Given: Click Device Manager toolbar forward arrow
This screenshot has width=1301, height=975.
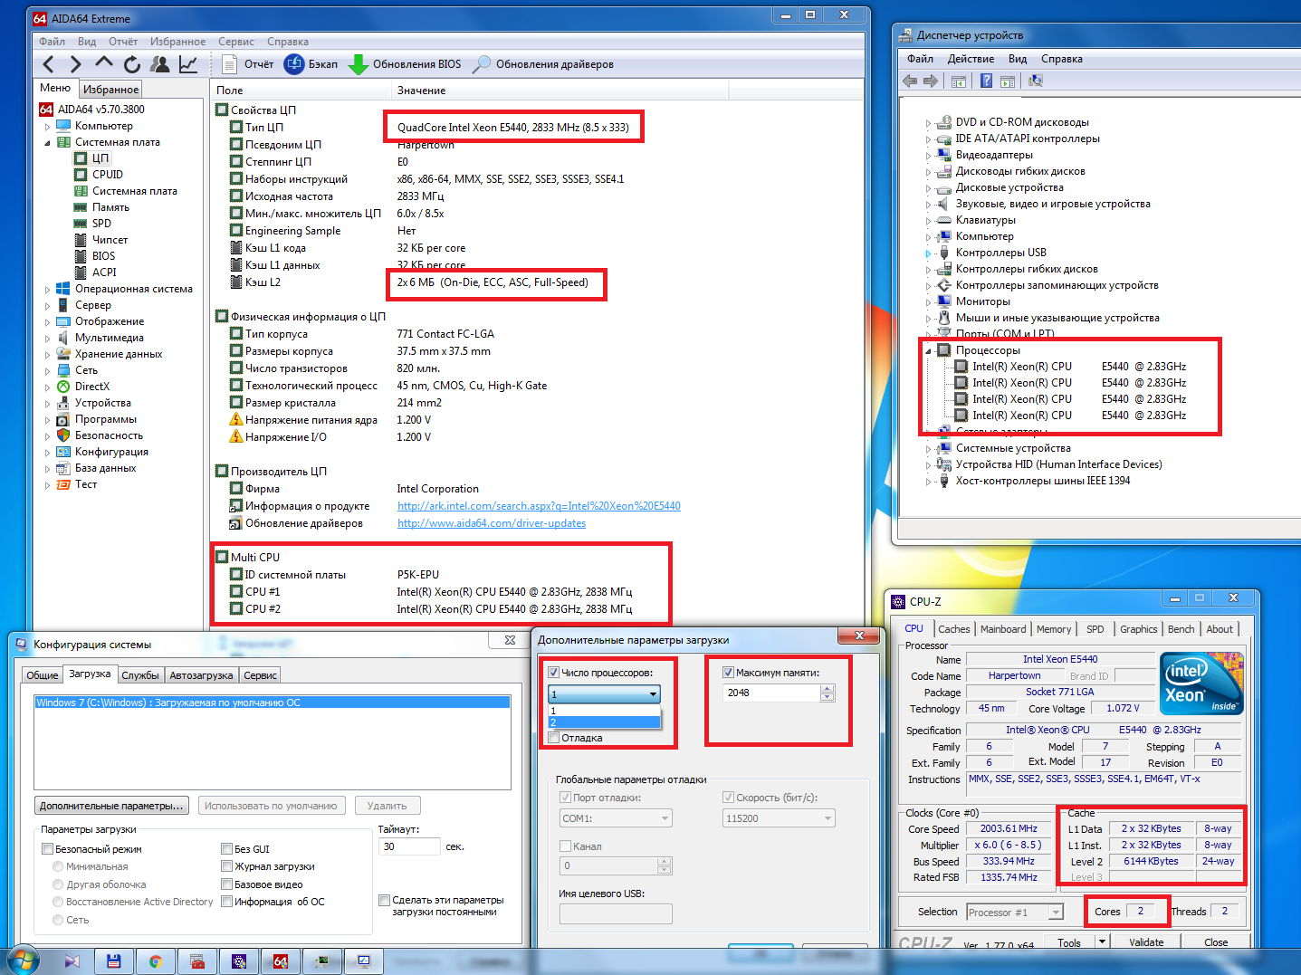Looking at the screenshot, I should 931,81.
